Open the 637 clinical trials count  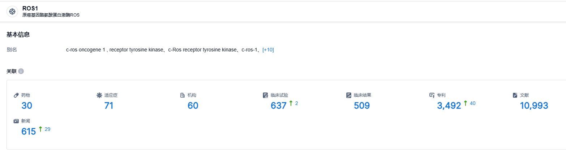(279, 106)
